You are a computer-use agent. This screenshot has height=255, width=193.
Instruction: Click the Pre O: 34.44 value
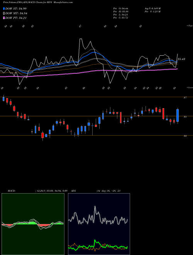120,8
